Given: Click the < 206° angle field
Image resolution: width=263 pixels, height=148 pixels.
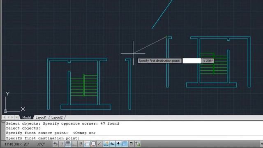Looking at the screenshot, I should [x=208, y=61].
